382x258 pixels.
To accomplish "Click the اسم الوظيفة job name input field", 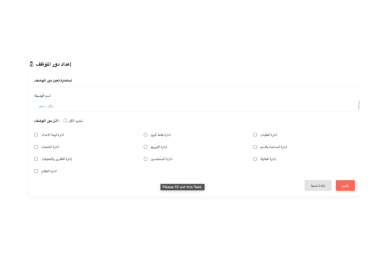I will pos(194,106).
